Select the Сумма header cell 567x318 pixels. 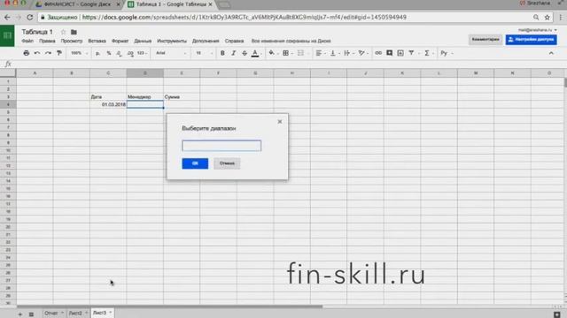(x=182, y=97)
